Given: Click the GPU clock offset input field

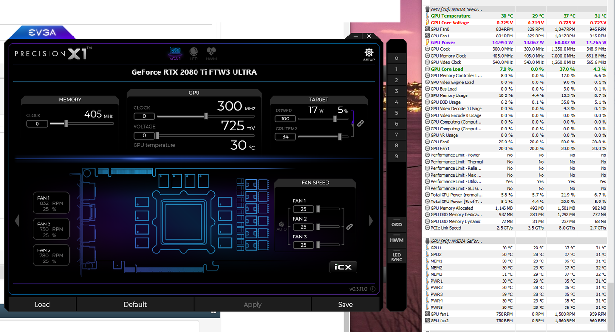Looking at the screenshot, I should (144, 116).
